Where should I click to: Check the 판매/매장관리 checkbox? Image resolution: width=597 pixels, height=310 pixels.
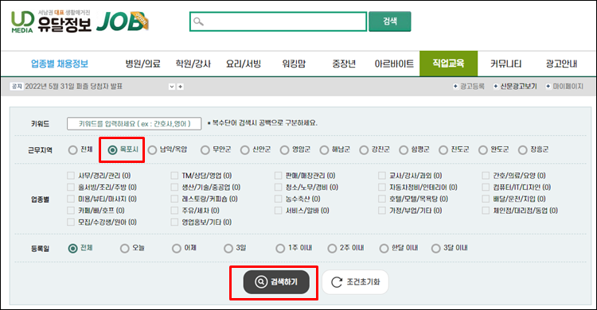tap(279, 176)
